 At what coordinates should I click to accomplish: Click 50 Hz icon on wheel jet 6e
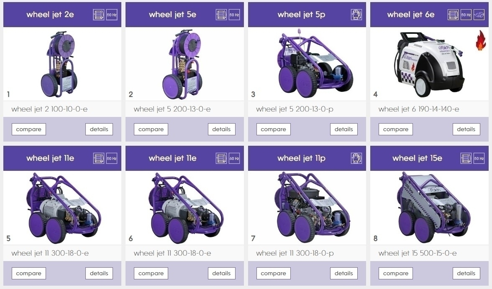pos(466,15)
